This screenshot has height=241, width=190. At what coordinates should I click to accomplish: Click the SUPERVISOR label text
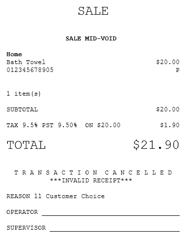coord(26,228)
